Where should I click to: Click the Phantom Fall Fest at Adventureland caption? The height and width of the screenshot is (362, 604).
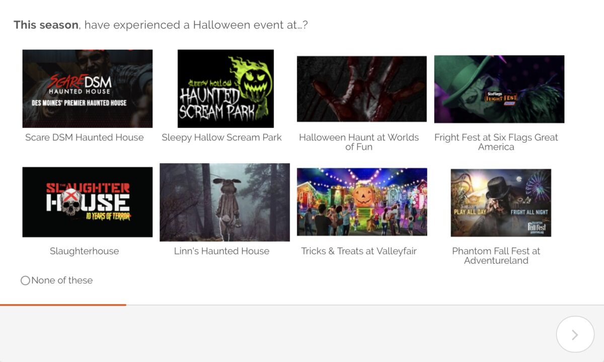[x=496, y=256]
